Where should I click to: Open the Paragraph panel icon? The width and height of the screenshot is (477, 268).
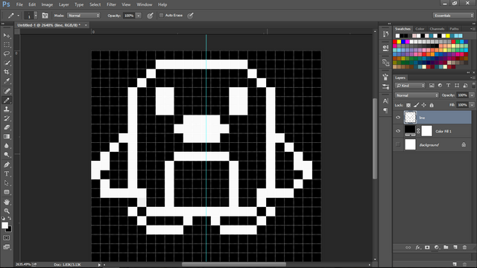pos(386,110)
